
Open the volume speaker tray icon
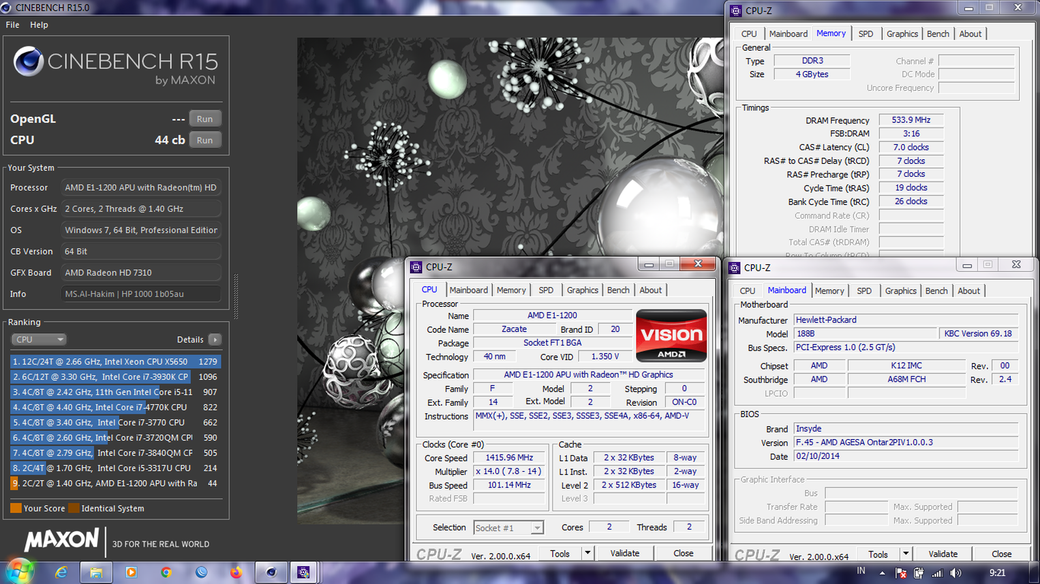coord(955,573)
